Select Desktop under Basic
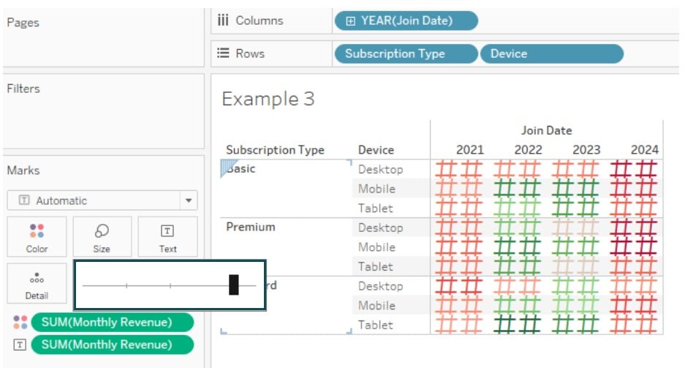The height and width of the screenshot is (368, 685). coord(380,170)
